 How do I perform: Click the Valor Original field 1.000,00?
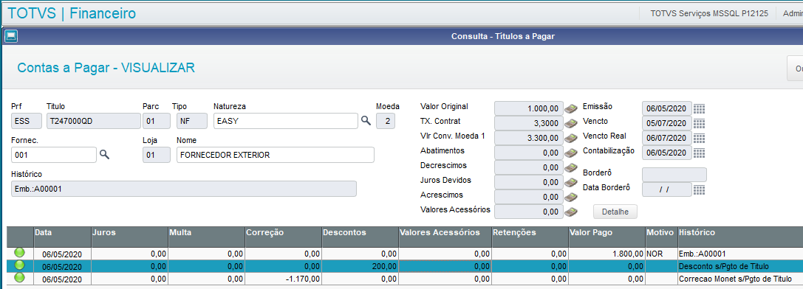[528, 108]
